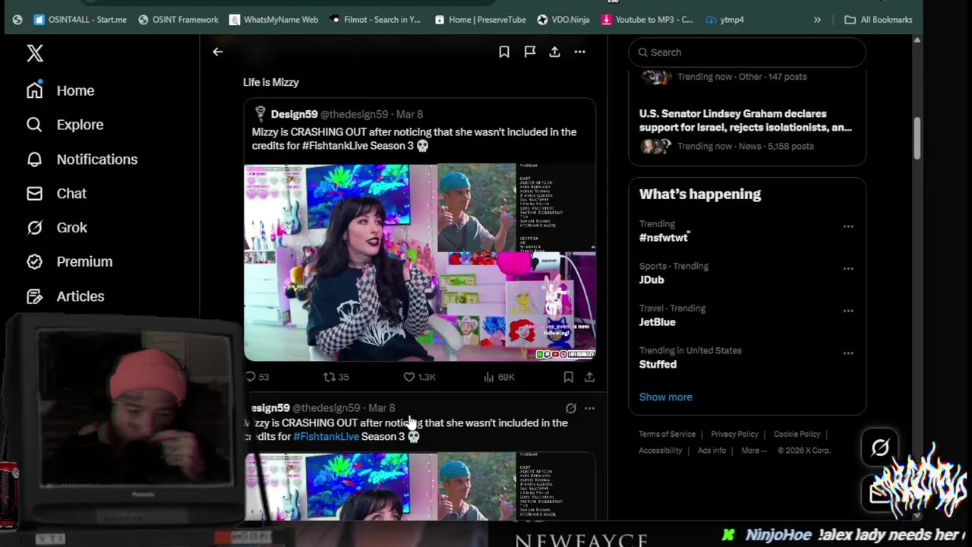Open the Lindsey Graham news headline
Screen dimensions: 972x547
[x=746, y=121]
